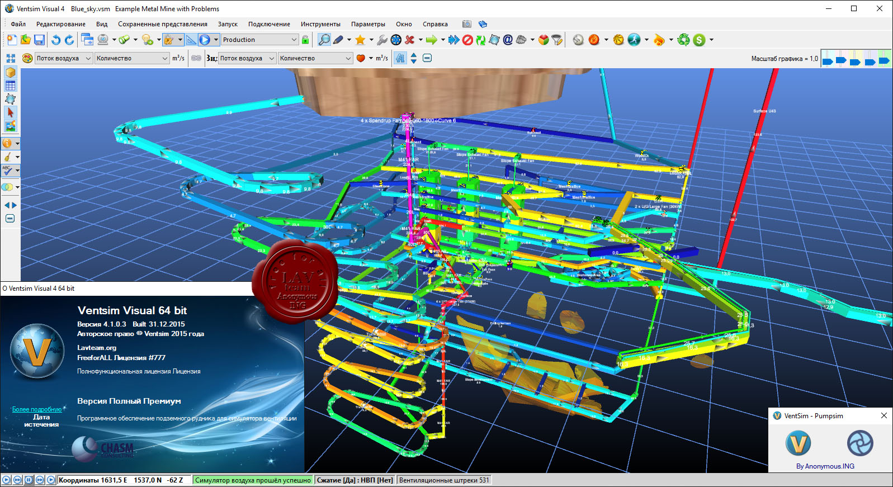Click the gold star tool
Viewport: 893px width, 487px height.
[x=360, y=40]
